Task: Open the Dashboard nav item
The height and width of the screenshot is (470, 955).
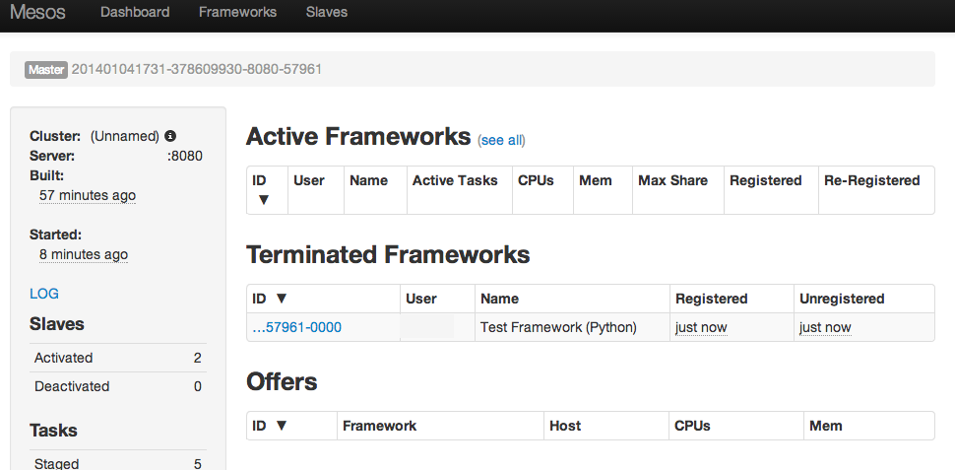Action: (135, 13)
